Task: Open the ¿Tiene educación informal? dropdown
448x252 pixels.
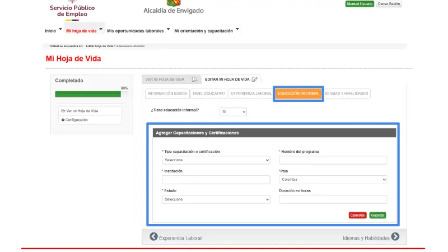Action: pos(233,112)
